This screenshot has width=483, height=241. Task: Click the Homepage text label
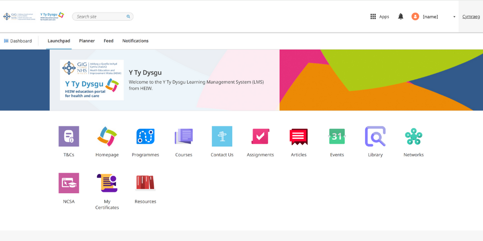click(107, 155)
